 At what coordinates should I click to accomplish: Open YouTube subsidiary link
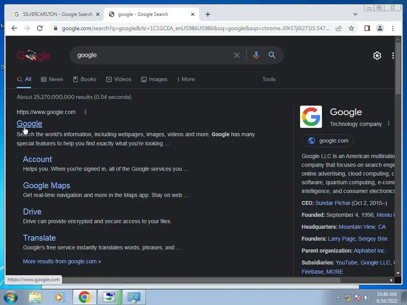click(x=346, y=263)
